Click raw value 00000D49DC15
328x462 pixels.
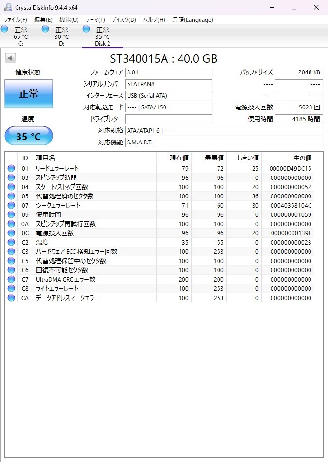coord(290,169)
